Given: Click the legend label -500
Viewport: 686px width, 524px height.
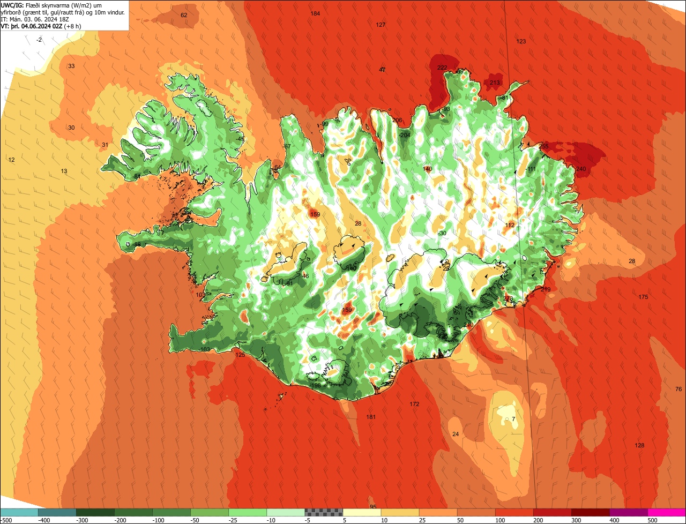Looking at the screenshot, I should (x=5, y=520).
